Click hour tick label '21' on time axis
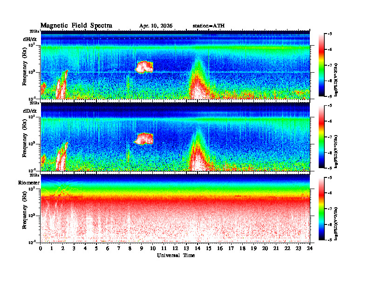 pyautogui.click(x=276, y=249)
